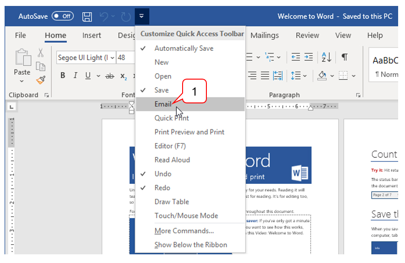Select the Format Painter brush

[x=41, y=80]
